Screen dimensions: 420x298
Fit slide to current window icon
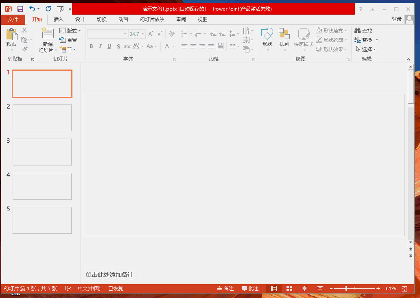click(404, 289)
